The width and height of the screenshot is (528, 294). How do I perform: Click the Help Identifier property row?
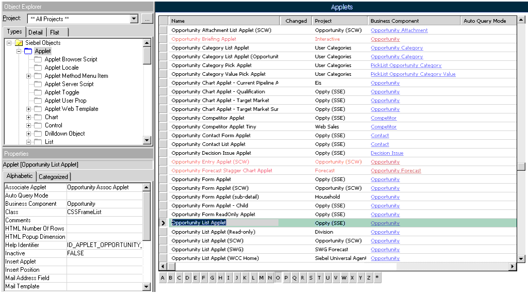click(x=73, y=245)
